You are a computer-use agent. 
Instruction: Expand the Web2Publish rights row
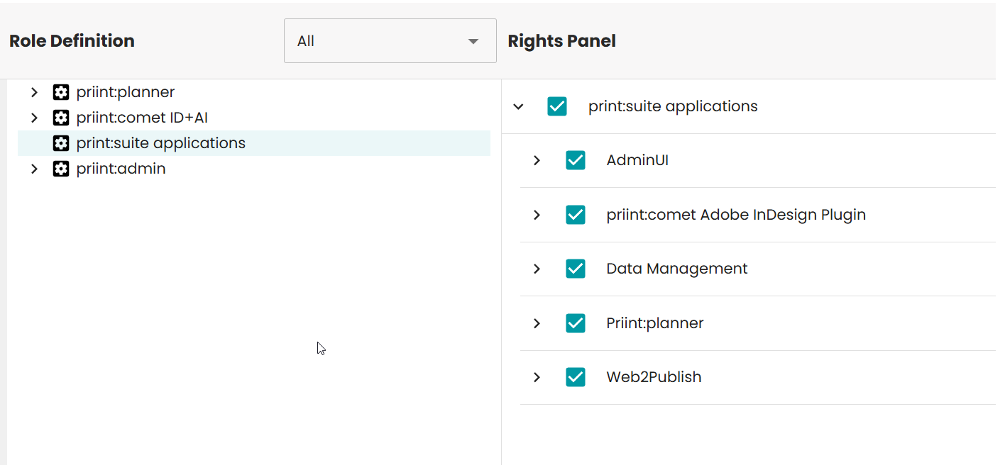pyautogui.click(x=537, y=377)
